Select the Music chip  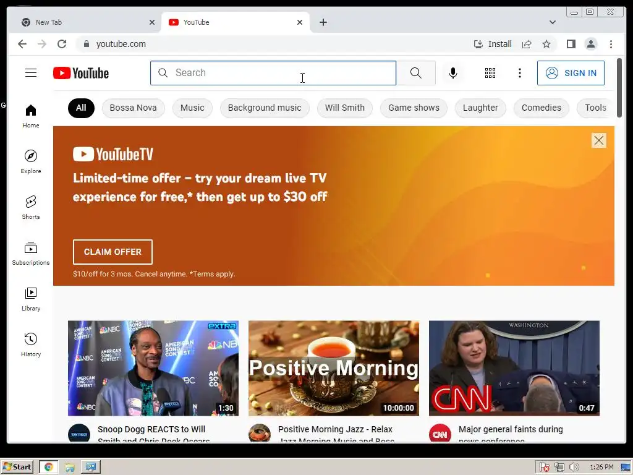[x=192, y=108]
